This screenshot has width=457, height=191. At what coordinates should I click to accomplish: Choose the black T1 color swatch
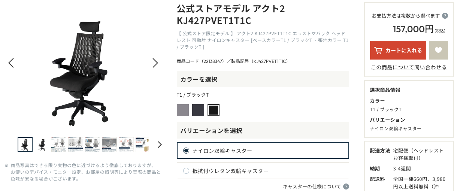tap(214, 110)
